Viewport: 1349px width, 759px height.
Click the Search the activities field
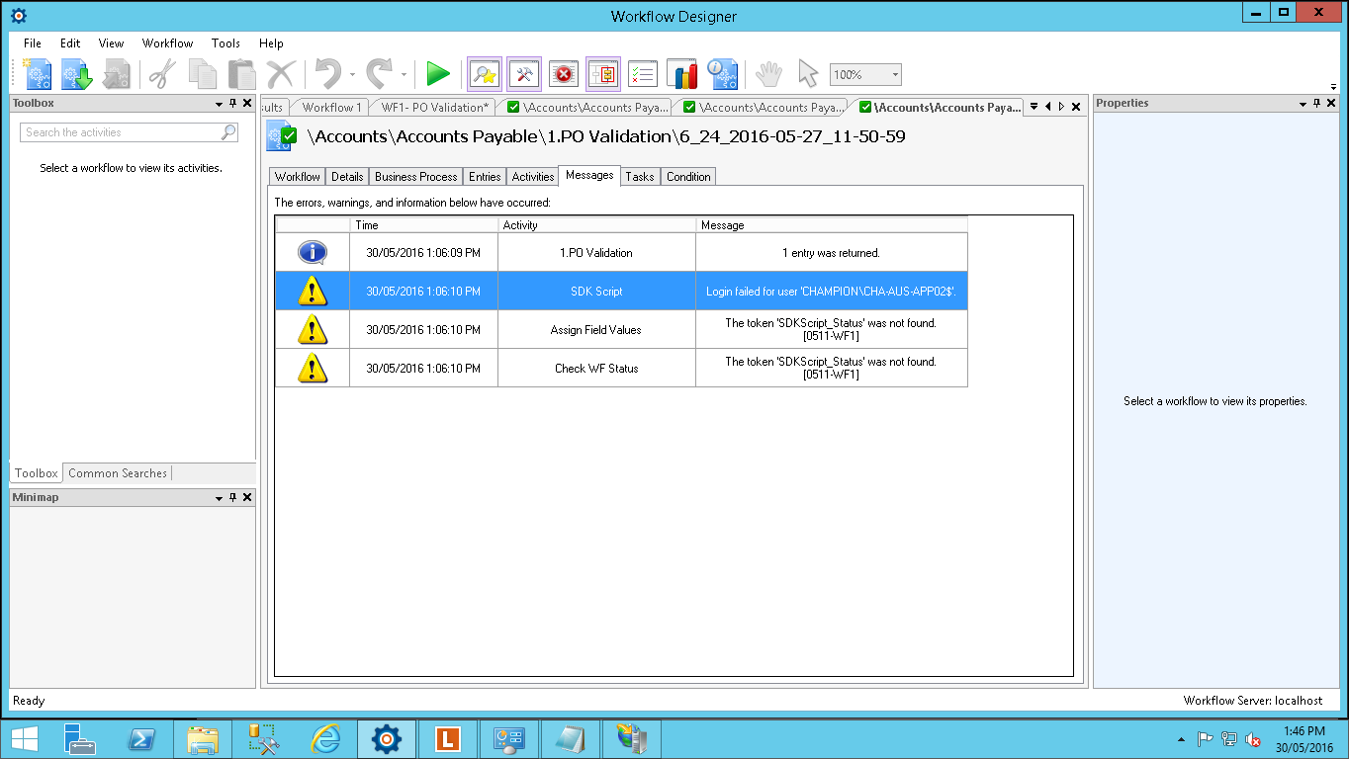click(121, 132)
